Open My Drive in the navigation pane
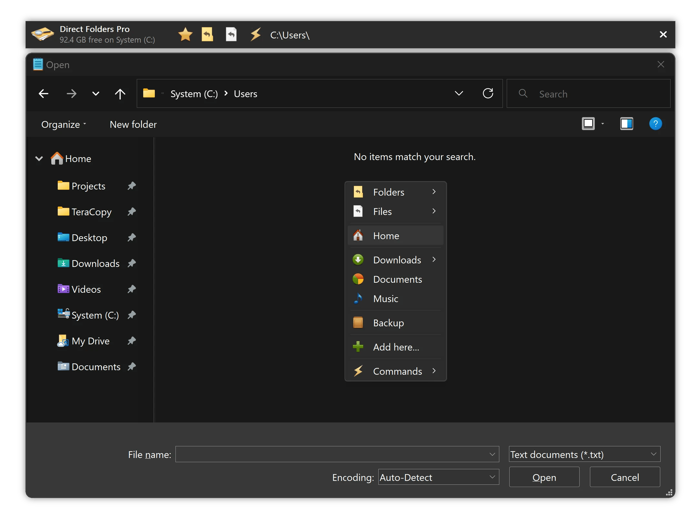 [x=84, y=341]
